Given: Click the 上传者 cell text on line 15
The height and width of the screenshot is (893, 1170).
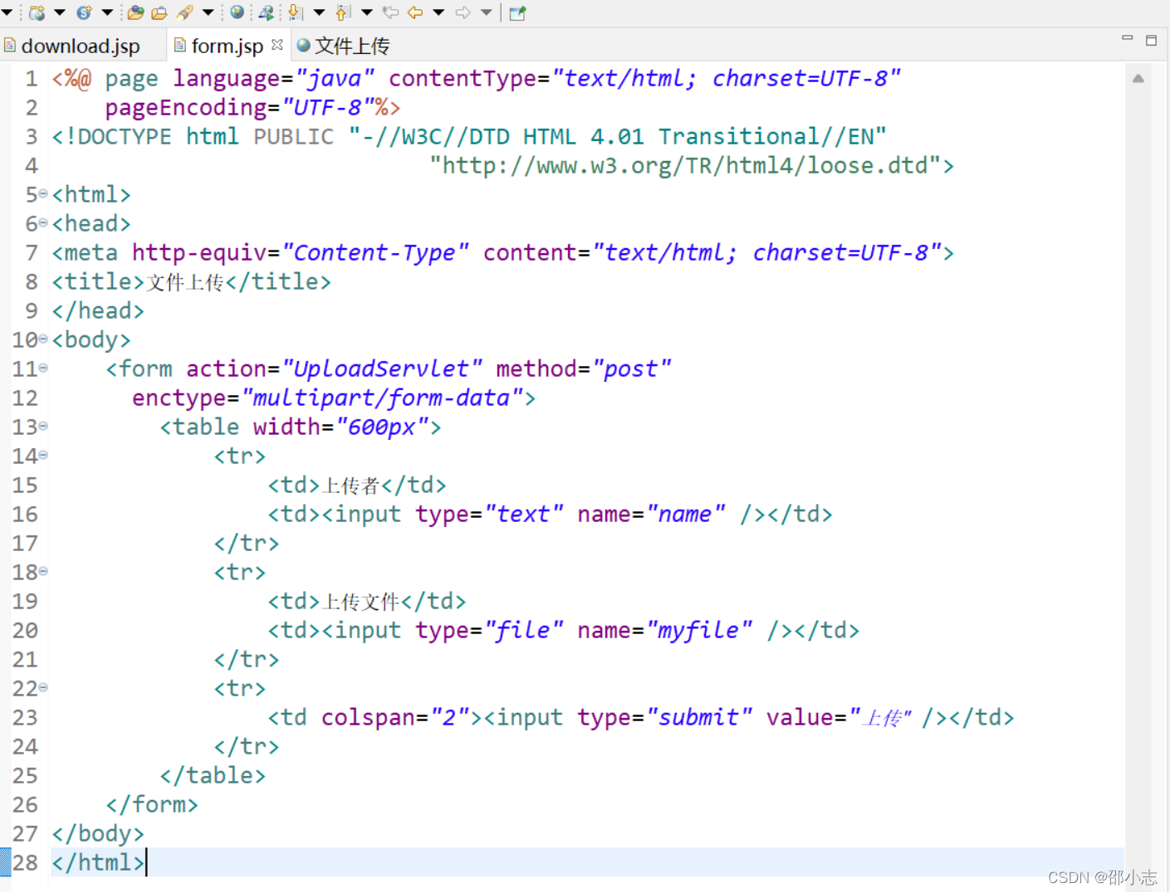Looking at the screenshot, I should [350, 486].
